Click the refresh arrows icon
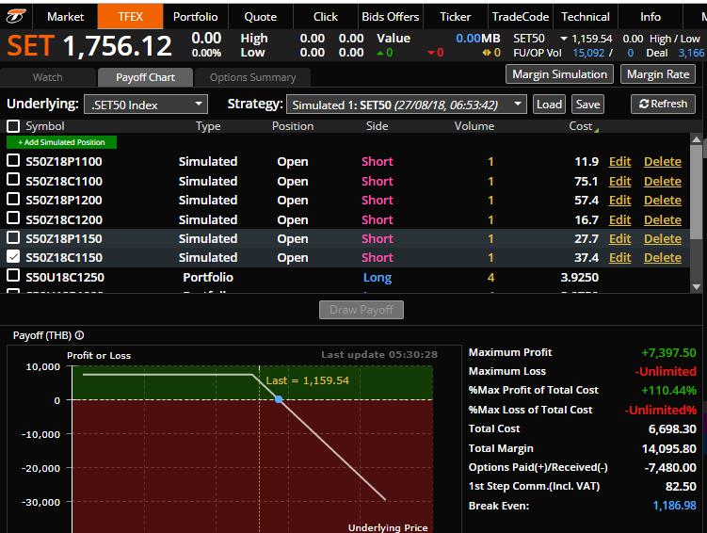 pyautogui.click(x=644, y=104)
